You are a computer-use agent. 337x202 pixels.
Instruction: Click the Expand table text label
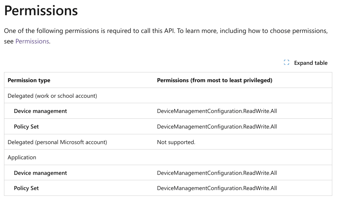click(x=311, y=63)
